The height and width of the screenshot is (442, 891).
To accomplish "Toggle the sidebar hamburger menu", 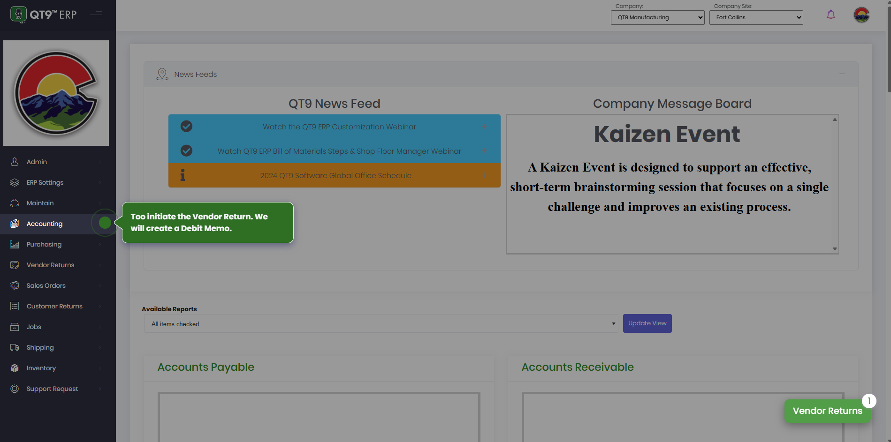I will (x=96, y=15).
